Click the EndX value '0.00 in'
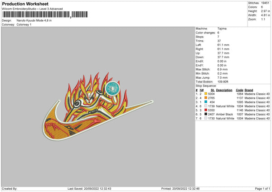 coord(222,61)
